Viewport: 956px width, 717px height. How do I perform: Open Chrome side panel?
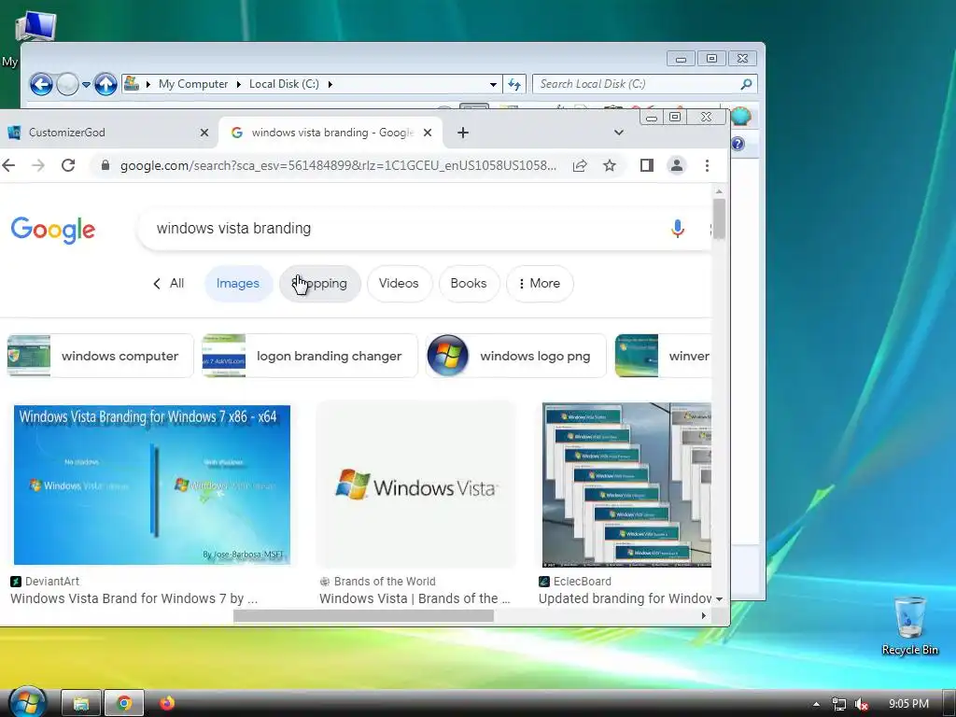click(x=647, y=165)
